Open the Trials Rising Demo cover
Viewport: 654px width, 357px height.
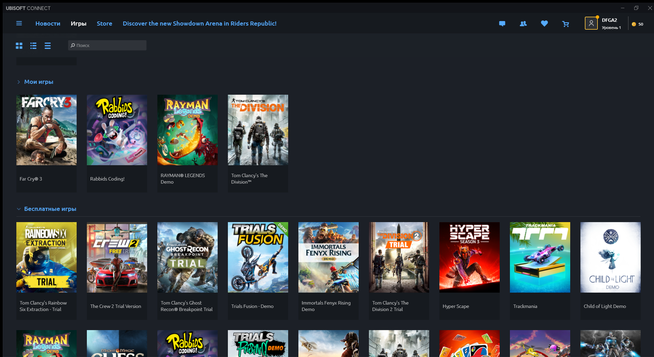coord(258,343)
